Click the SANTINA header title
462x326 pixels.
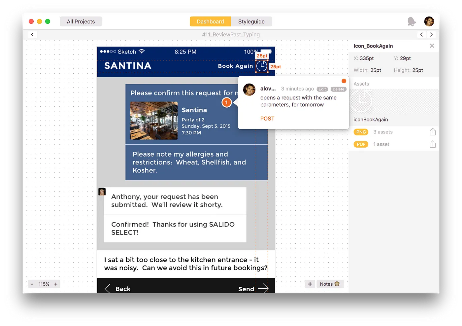(128, 66)
